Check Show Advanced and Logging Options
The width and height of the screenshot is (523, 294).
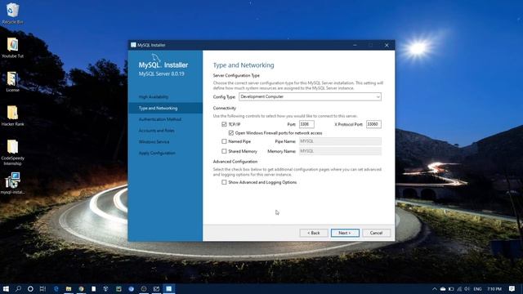224,182
